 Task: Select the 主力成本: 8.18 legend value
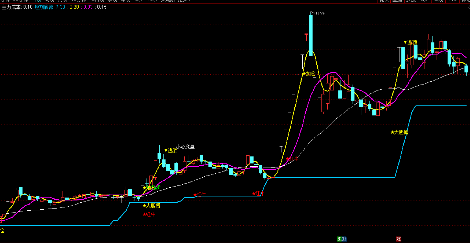coord(17,7)
